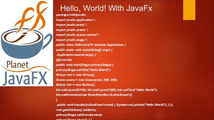This screenshot has height=120, width=214.
Task: Select 'btn.setOnAction(new EventHandler<ActionEvent>()' line
Action: tap(94, 95)
